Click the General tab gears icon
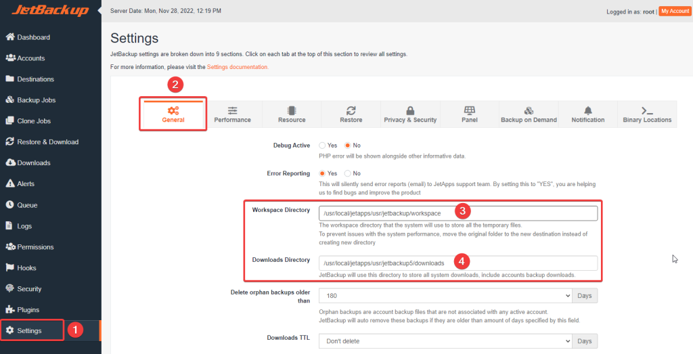Screen dimensions: 693x354 point(173,110)
